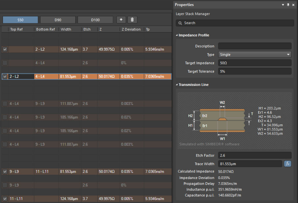
Task: Enable first 4 - L4 / 9 - L9 row at 111.887µm
Action: (x=5, y=104)
